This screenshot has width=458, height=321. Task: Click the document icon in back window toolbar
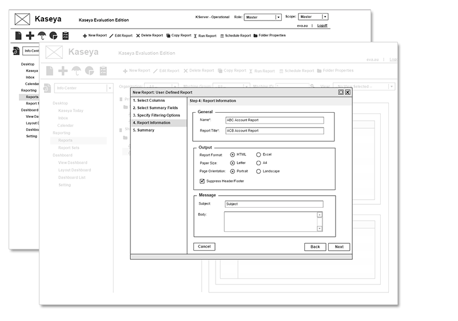click(x=18, y=35)
